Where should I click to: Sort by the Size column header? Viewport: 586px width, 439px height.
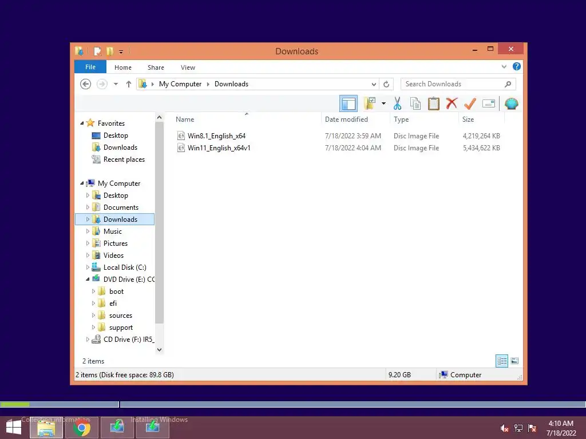pos(481,119)
